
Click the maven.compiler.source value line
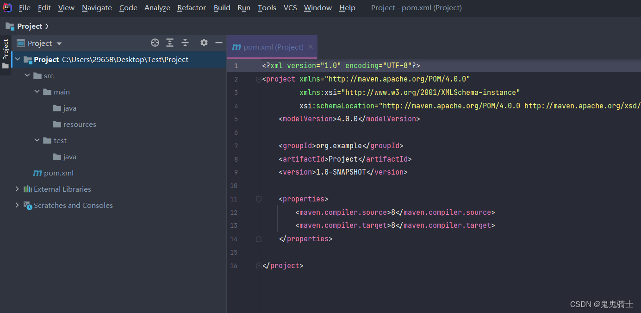point(395,213)
